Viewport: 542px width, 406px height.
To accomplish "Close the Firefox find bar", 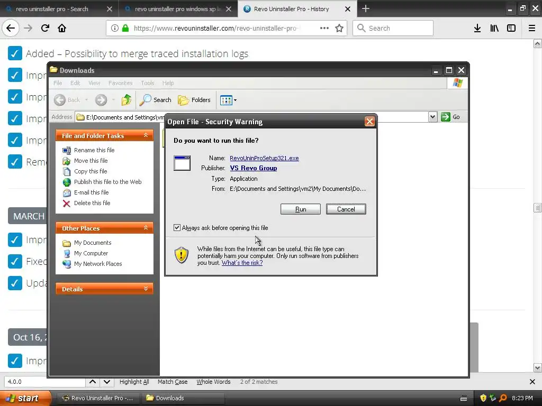I will [532, 382].
